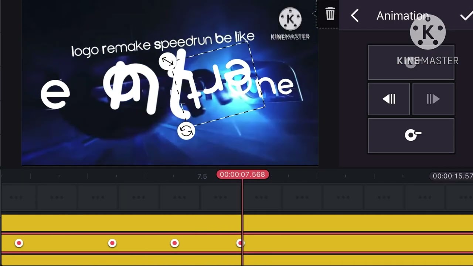Click the add keyframe button under Animation
This screenshot has width=473, height=266.
point(411,62)
